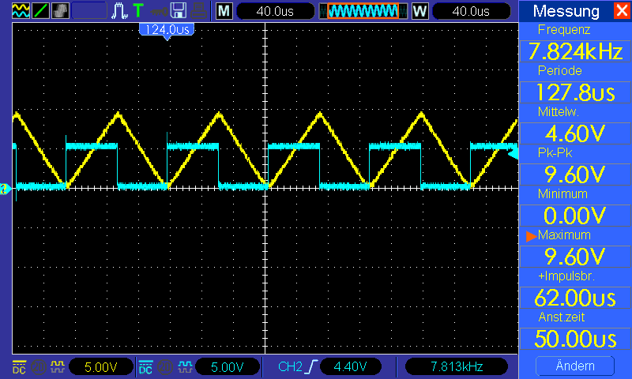The width and height of the screenshot is (632, 379).
Task: Click the key lock icon
Action: [x=160, y=11]
